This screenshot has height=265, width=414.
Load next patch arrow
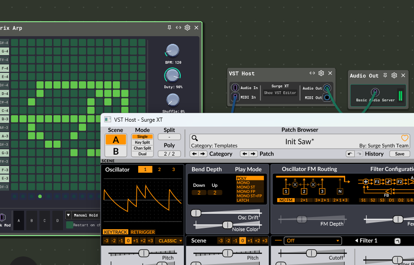coord(253,154)
